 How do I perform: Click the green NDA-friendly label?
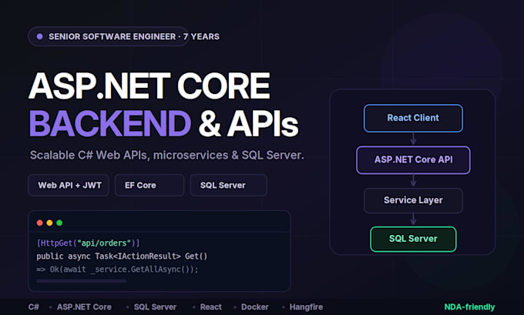469,307
